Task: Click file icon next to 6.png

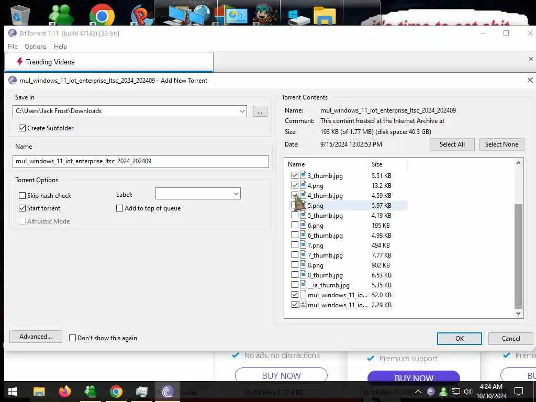Action: (303, 225)
